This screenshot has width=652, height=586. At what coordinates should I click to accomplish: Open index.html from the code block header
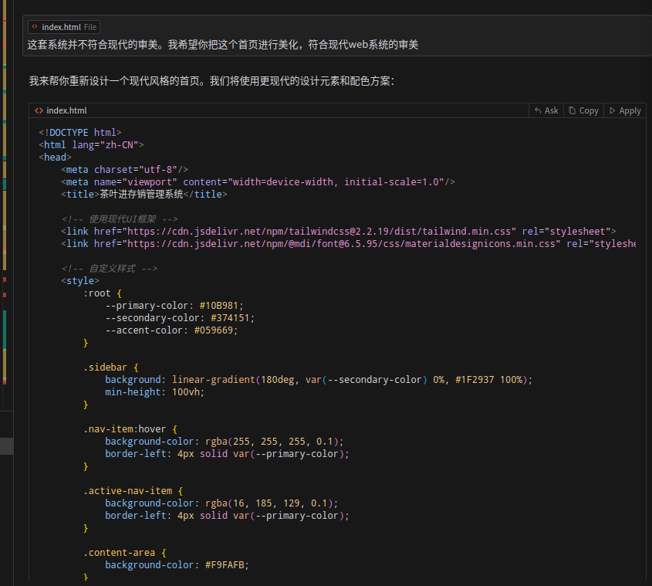pos(66,110)
